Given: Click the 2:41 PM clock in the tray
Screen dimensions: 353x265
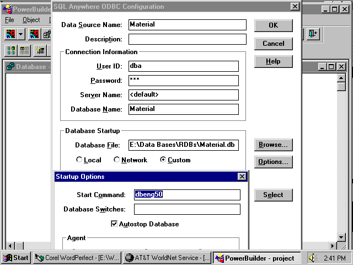Looking at the screenshot, I should (x=334, y=258).
